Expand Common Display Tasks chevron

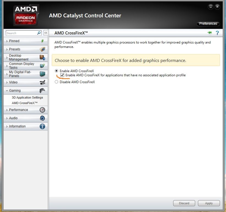click(x=7, y=66)
